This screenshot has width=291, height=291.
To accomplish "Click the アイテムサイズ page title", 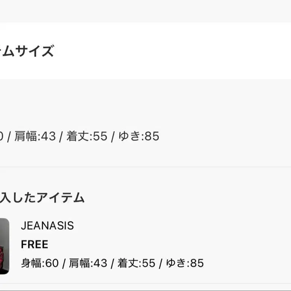I will pyautogui.click(x=27, y=51).
